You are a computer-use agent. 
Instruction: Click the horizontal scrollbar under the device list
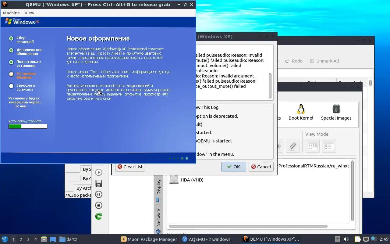[248, 226]
